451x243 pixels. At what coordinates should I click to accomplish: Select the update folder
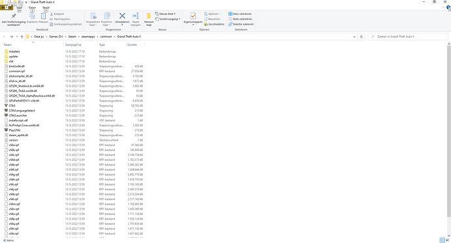point(11,57)
